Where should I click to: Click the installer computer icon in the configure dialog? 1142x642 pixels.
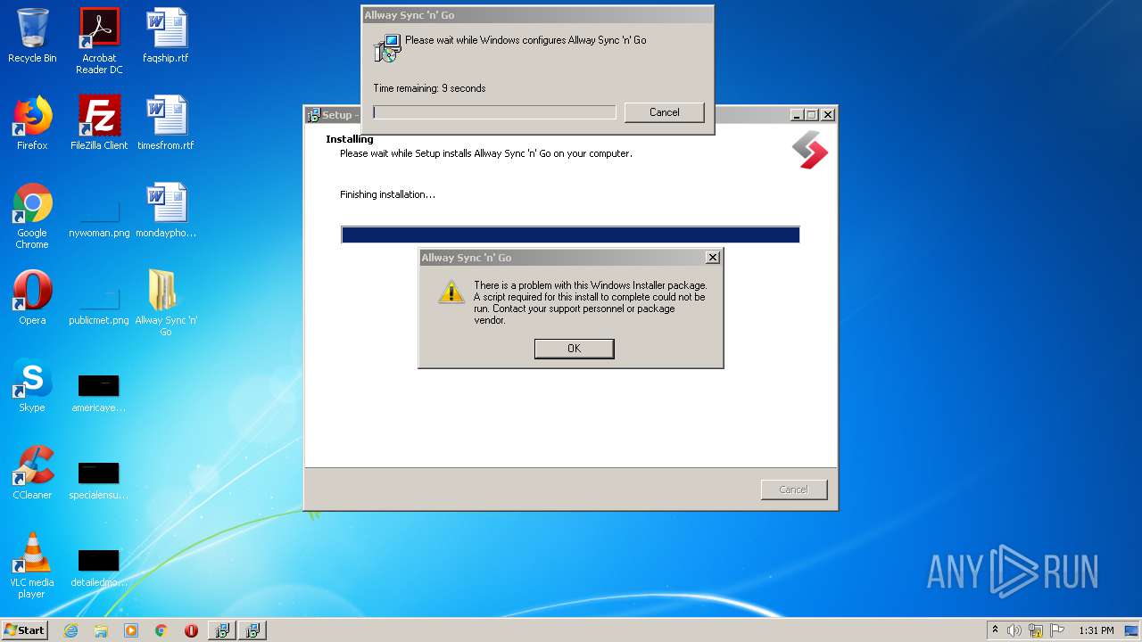[387, 47]
